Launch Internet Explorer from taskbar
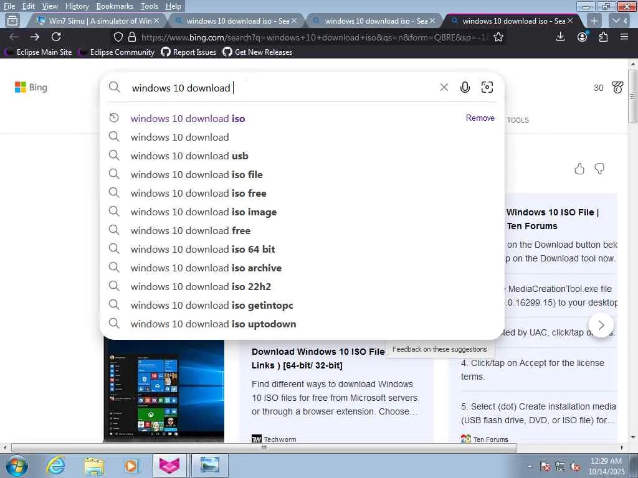 point(55,466)
